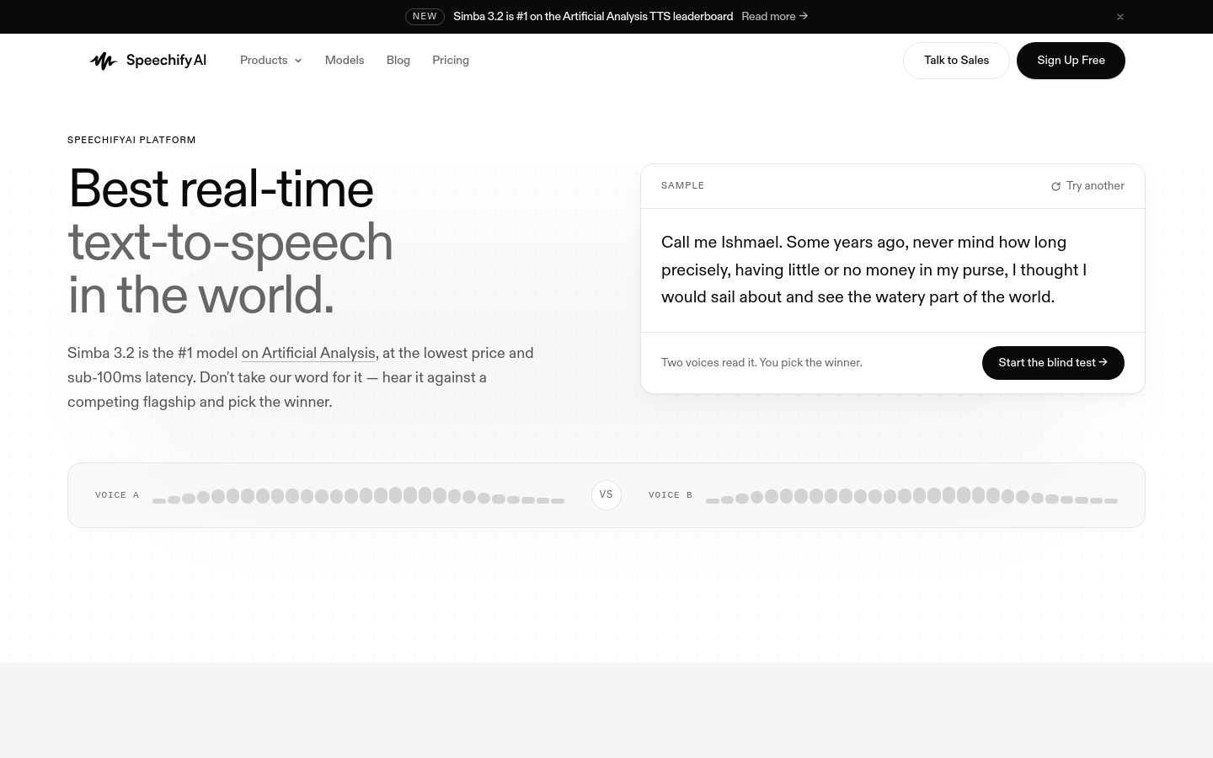The height and width of the screenshot is (758, 1213).
Task: Click the SAMPLE card header label
Action: (682, 186)
